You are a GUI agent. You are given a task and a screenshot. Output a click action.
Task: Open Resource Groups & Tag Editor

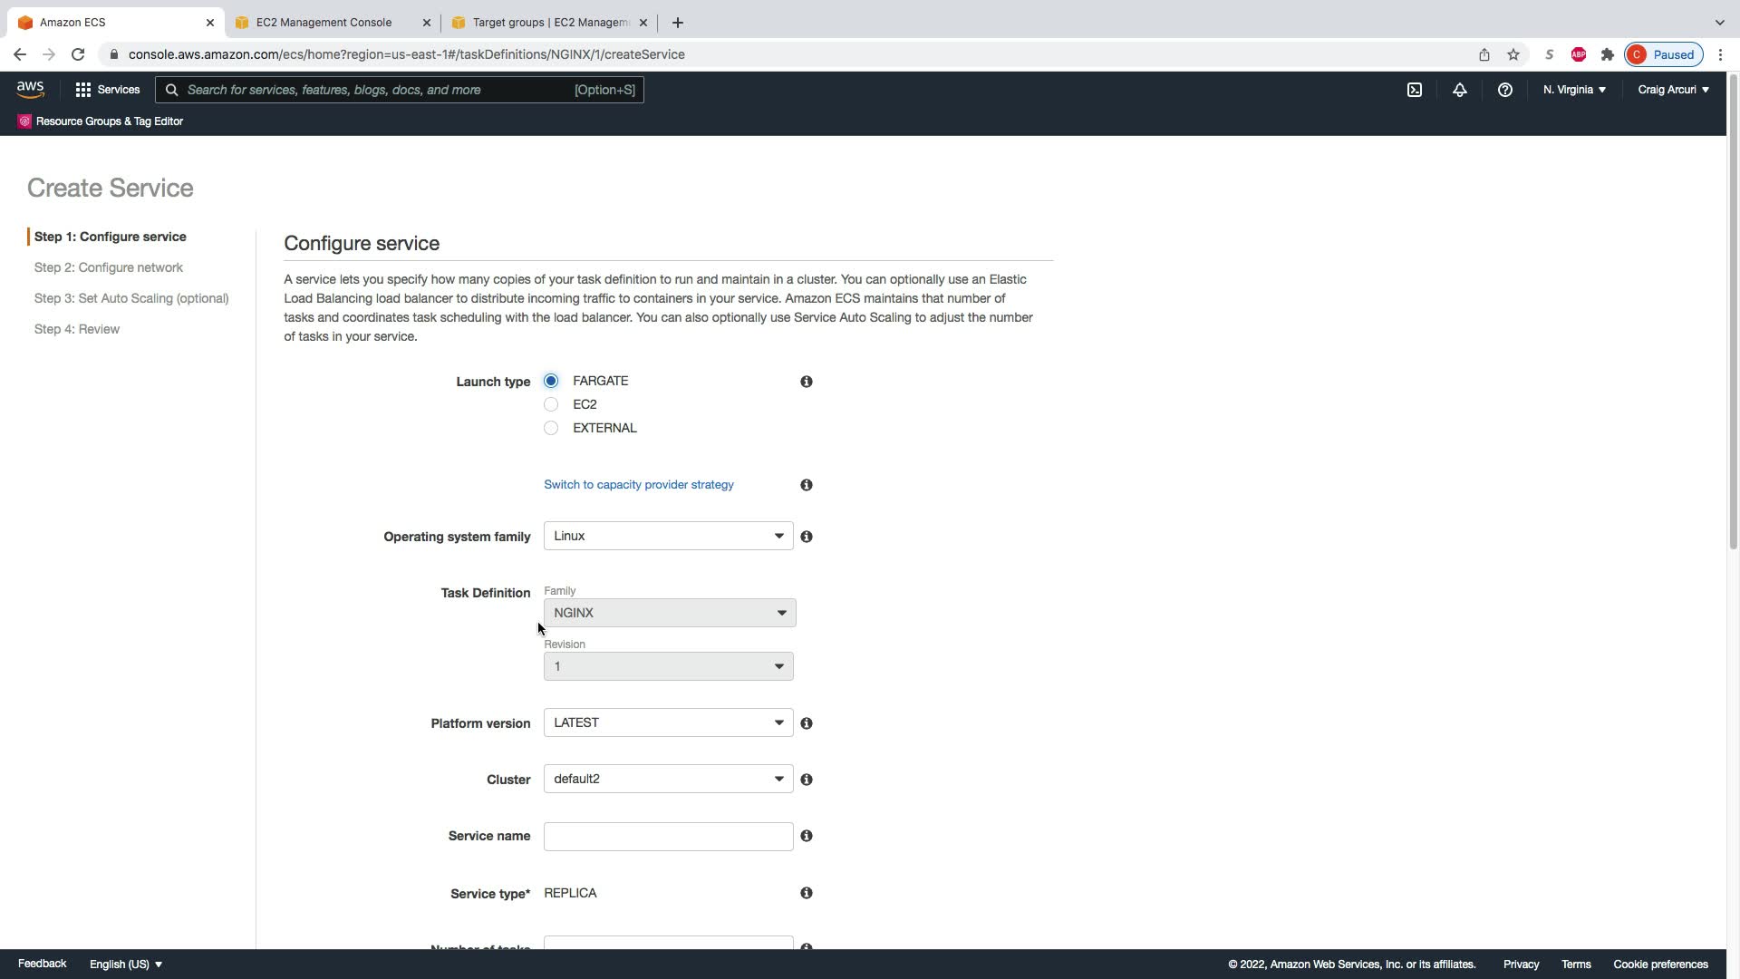pyautogui.click(x=109, y=121)
